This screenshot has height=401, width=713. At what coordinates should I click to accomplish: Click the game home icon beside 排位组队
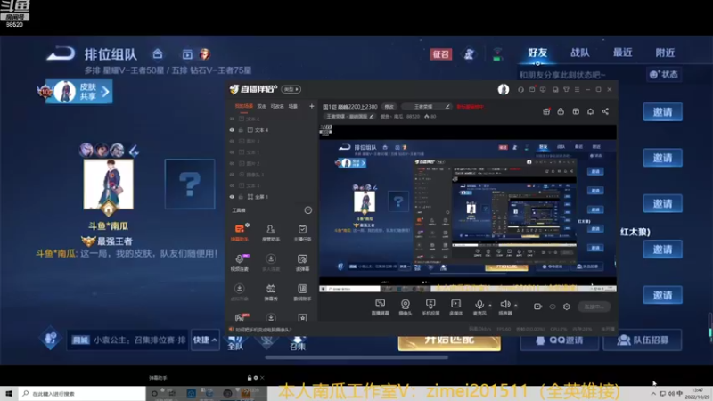point(158,54)
